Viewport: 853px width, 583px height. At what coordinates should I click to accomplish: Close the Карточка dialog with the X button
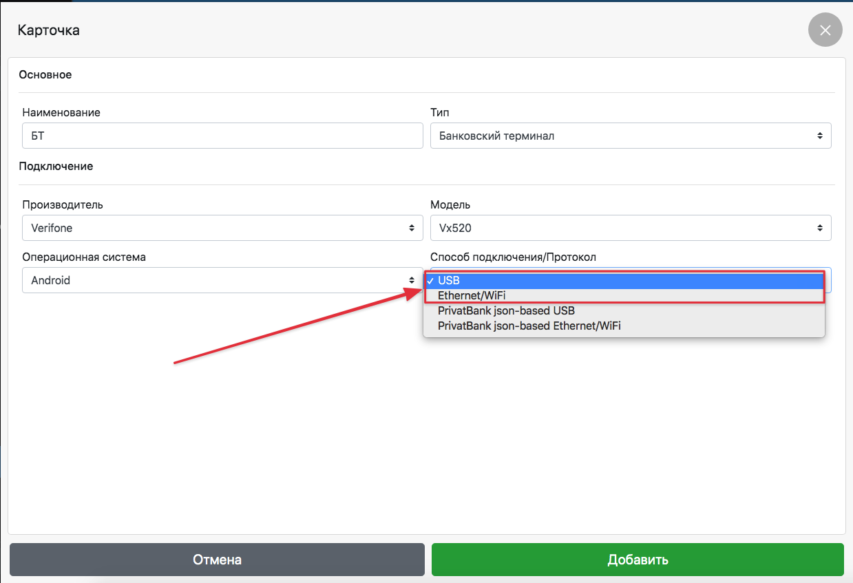coord(825,30)
